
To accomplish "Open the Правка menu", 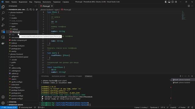I will pos(14,2).
